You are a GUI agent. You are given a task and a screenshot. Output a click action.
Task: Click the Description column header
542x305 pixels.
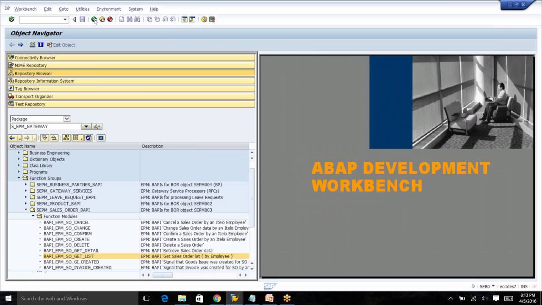194,146
